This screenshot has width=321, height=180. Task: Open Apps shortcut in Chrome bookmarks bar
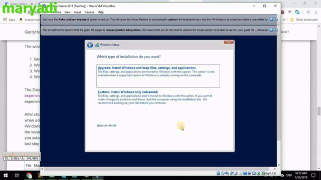[9, 19]
